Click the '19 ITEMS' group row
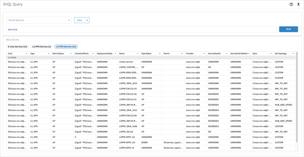The width and height of the screenshot is (304, 157). [x=151, y=58]
